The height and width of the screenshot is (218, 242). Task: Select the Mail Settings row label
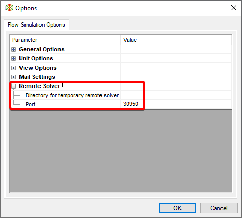pyautogui.click(x=37, y=77)
